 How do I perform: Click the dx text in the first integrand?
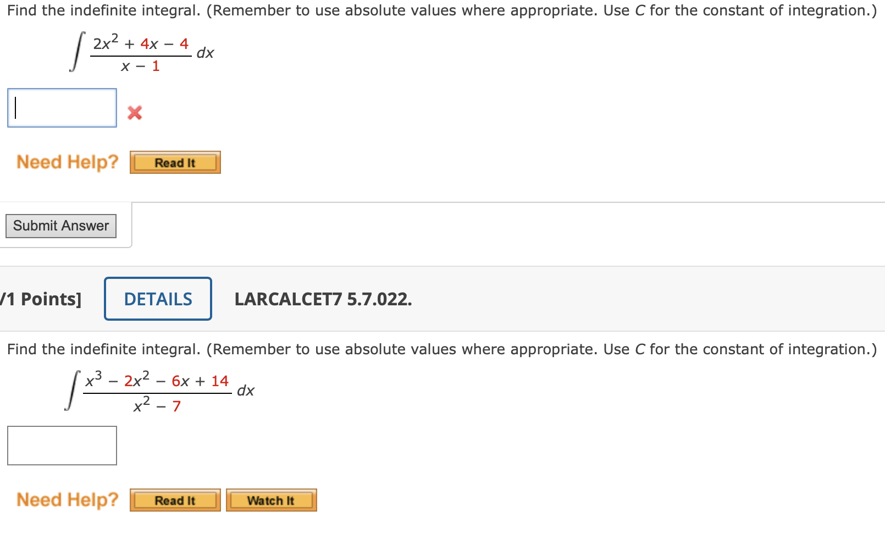(x=206, y=53)
